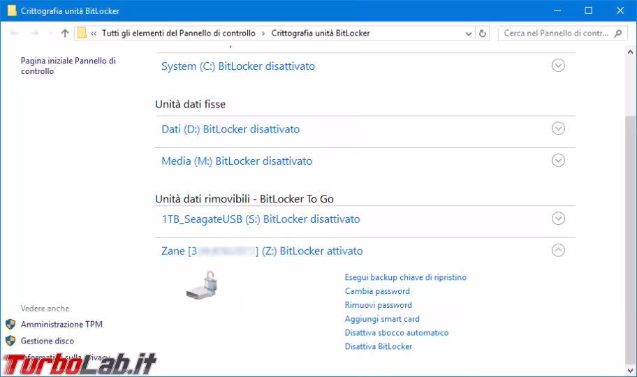Click heading Unità dati rimovibili - BitLocker To Go
Screen dimensions: 637x377
click(x=244, y=199)
